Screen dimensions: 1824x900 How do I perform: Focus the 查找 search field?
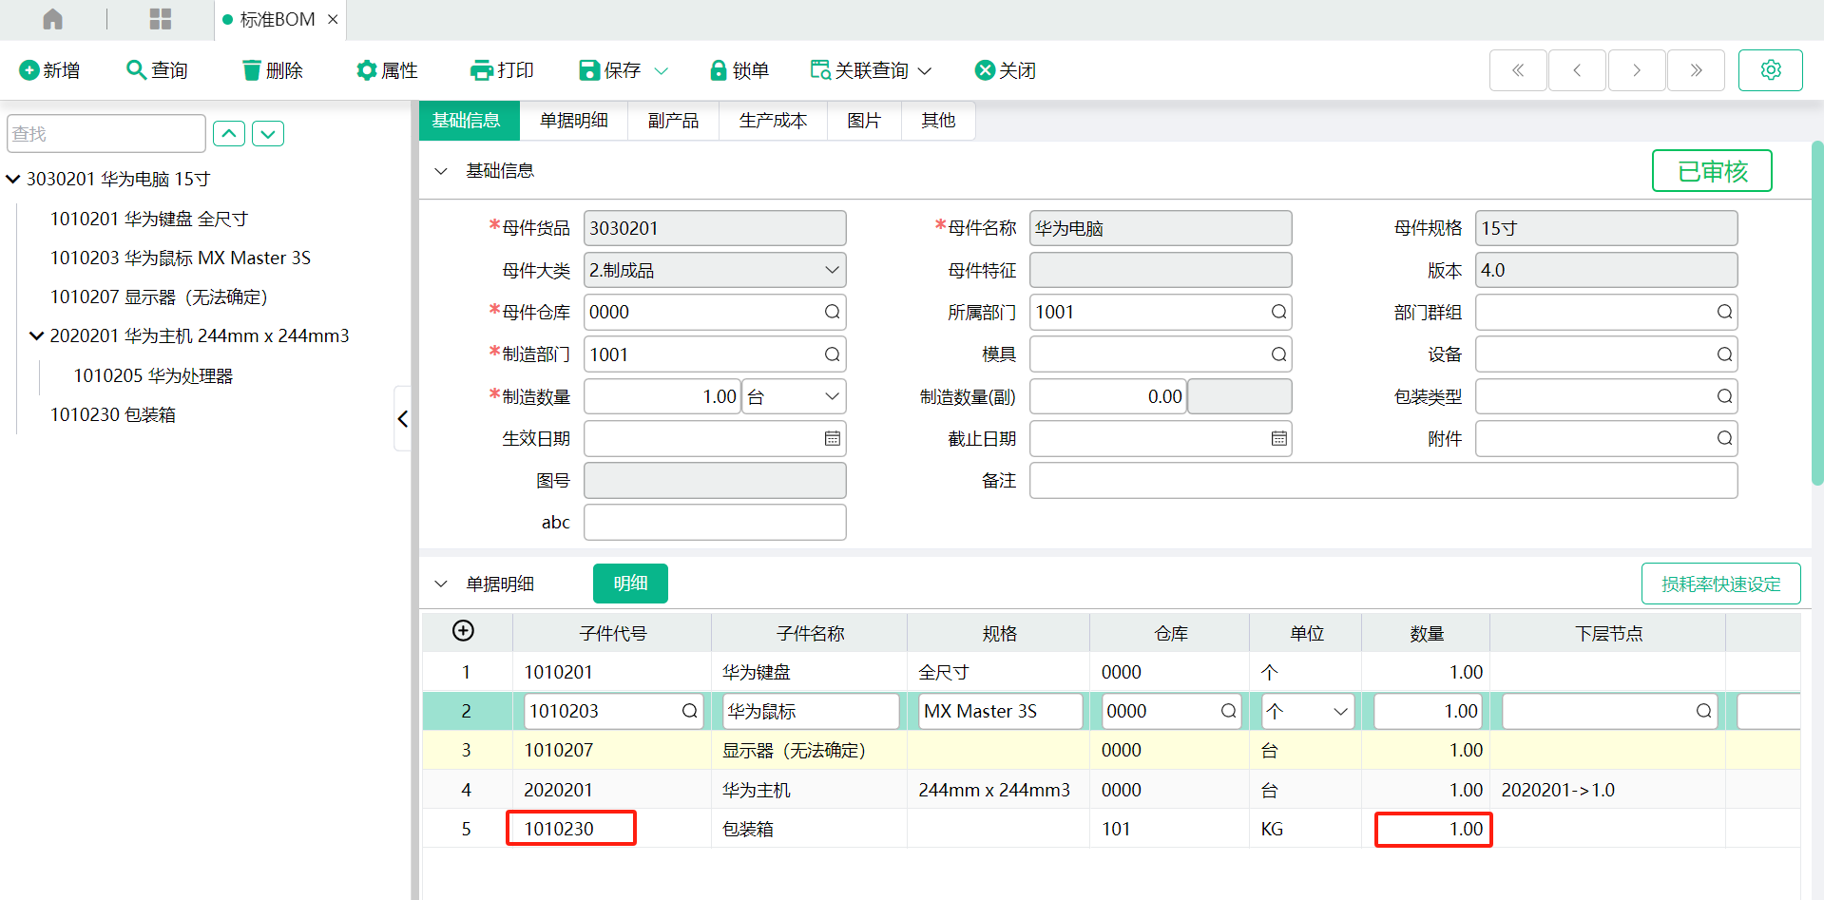tap(106, 134)
